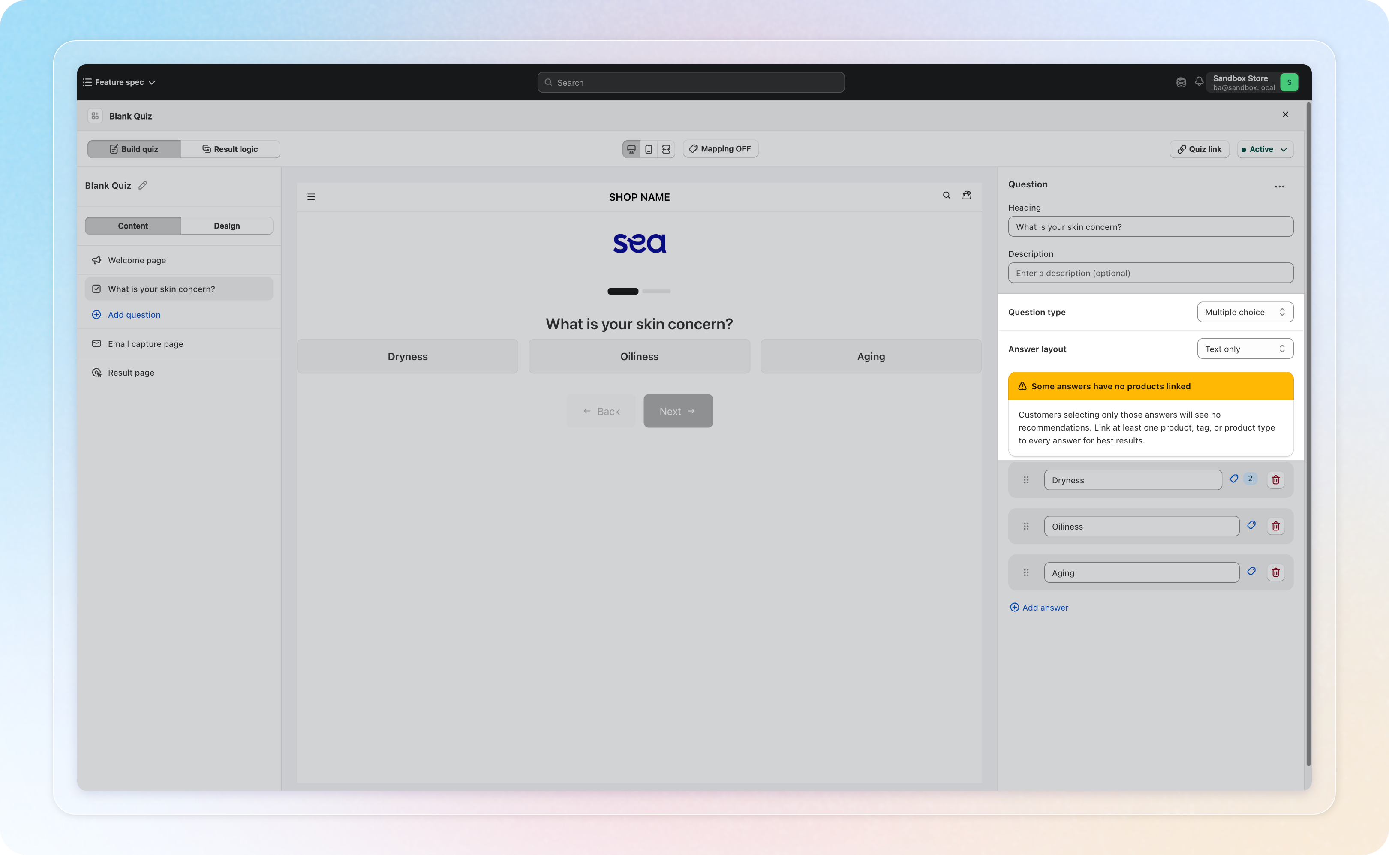Open full-width preview mode icon
Image resolution: width=1389 pixels, height=855 pixels.
coord(666,149)
